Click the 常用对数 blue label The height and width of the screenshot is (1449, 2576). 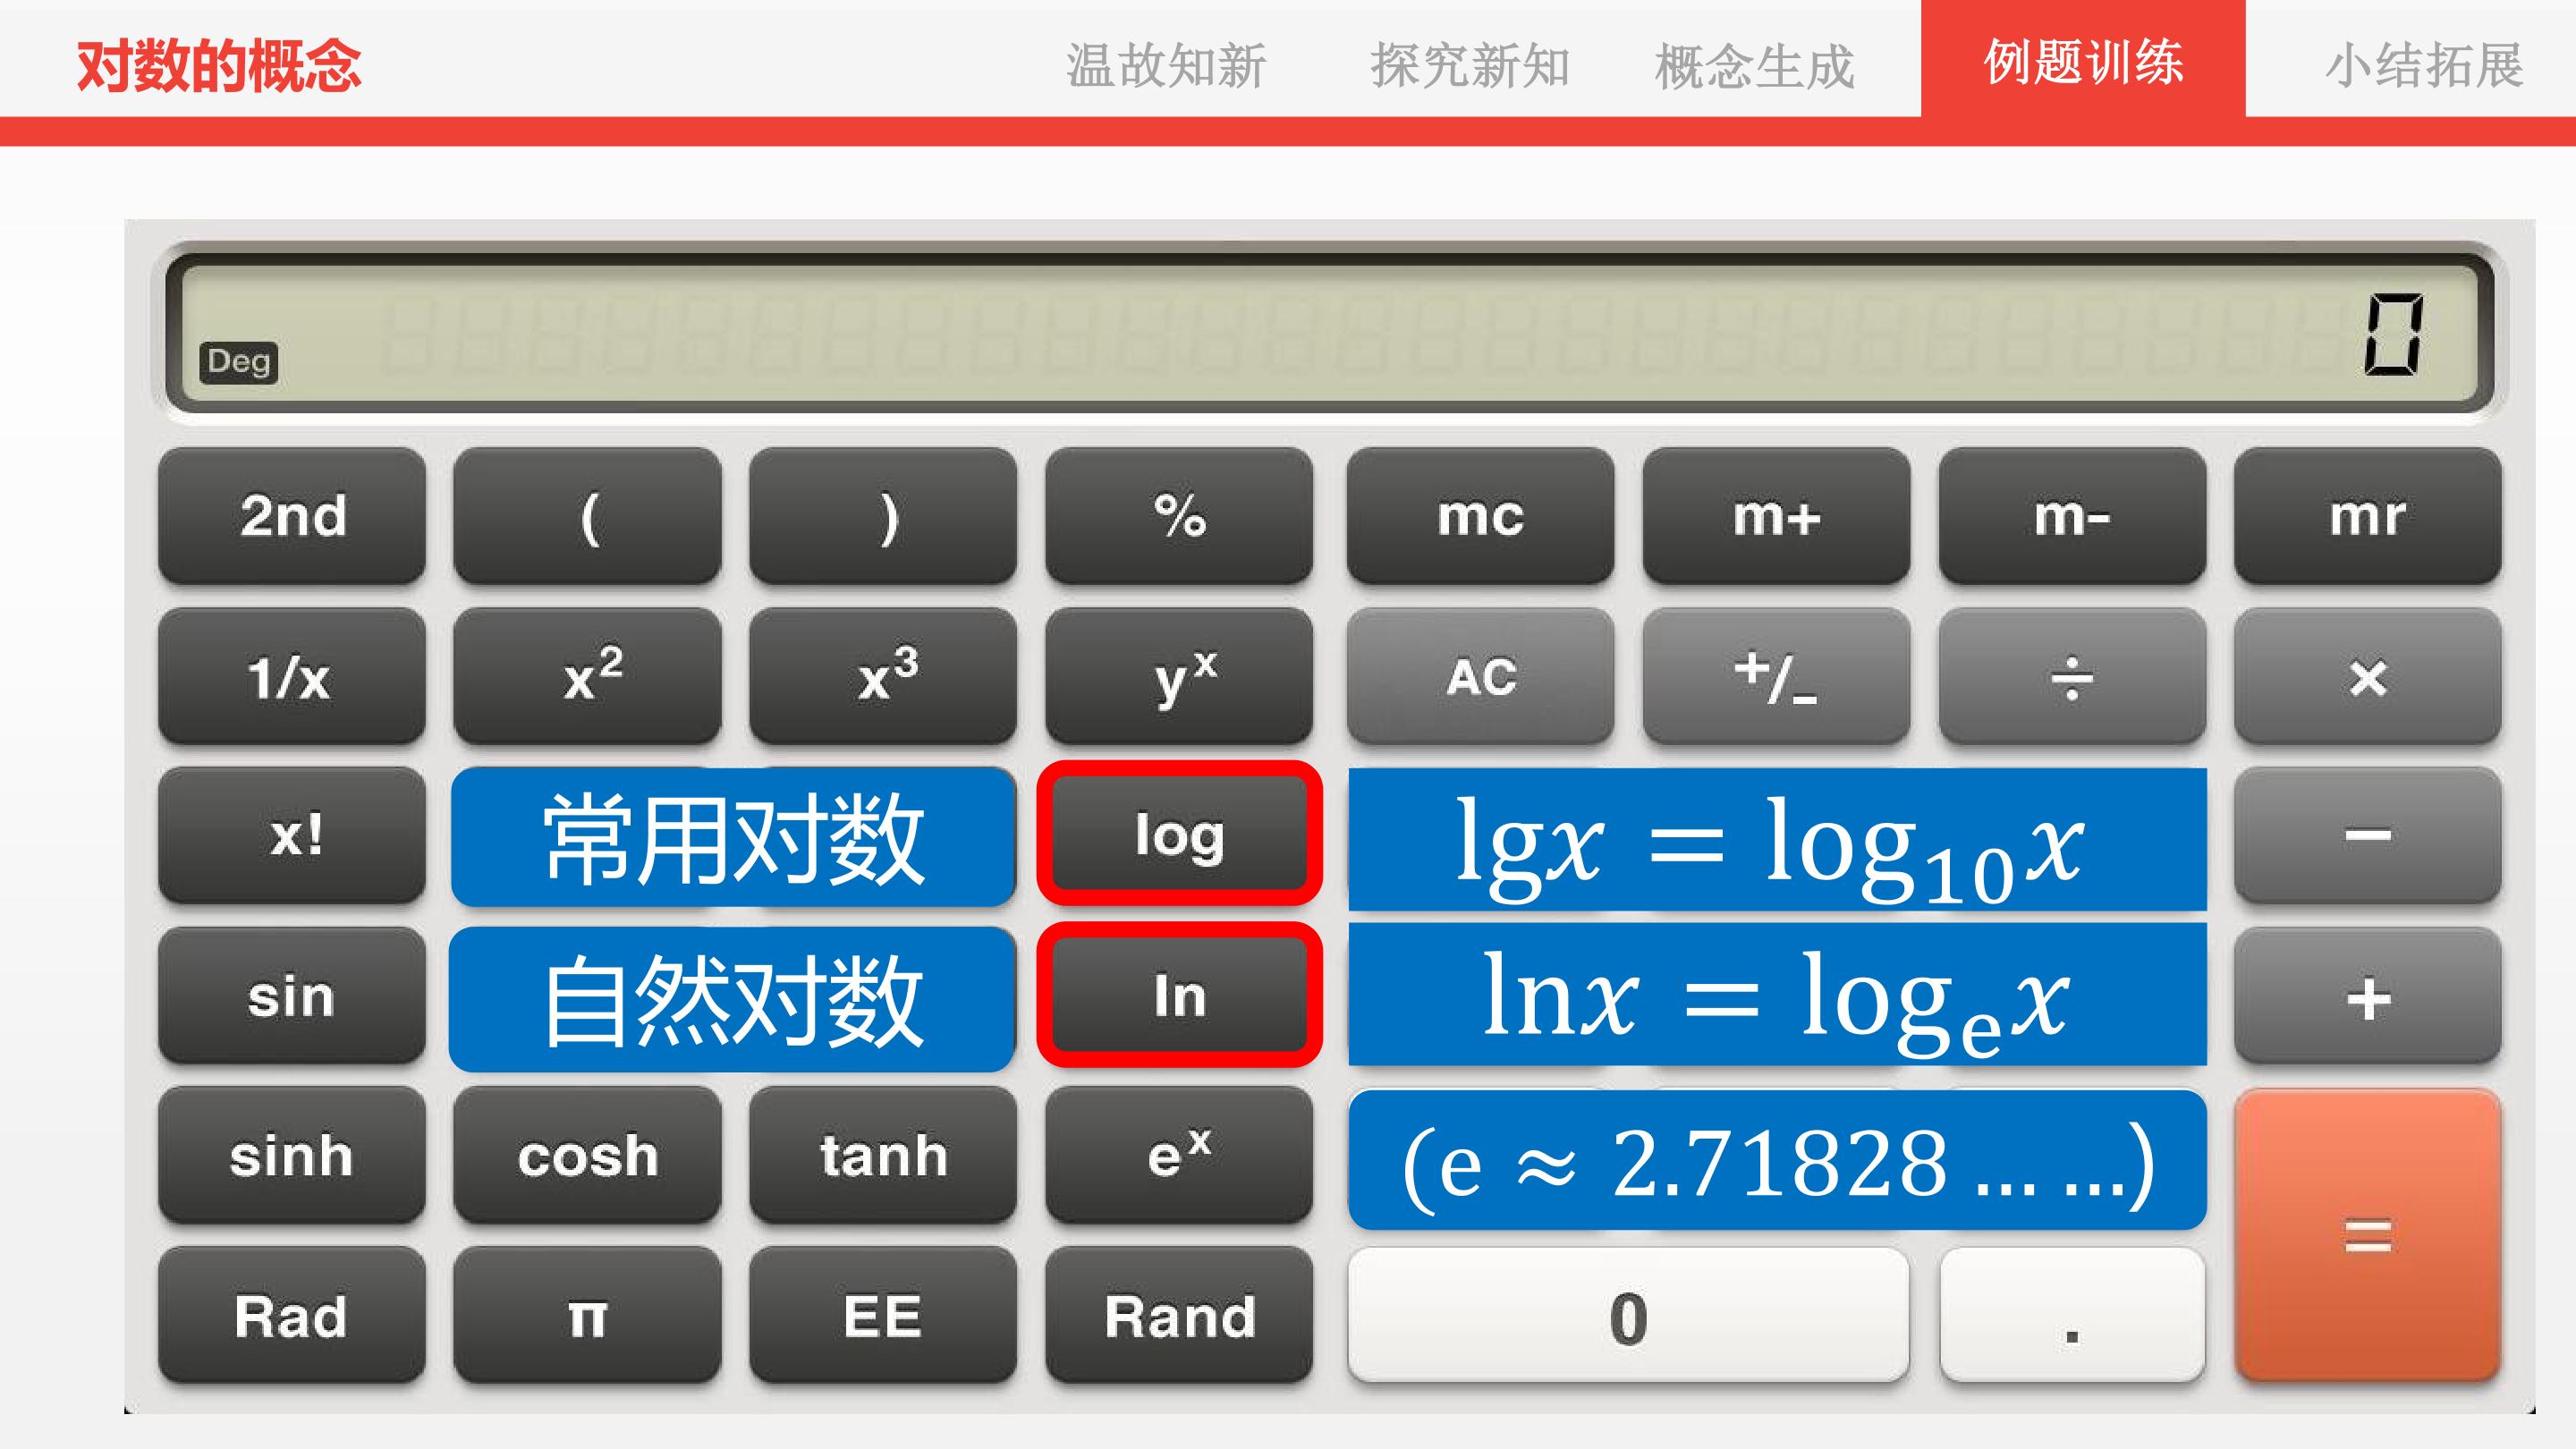coord(733,837)
